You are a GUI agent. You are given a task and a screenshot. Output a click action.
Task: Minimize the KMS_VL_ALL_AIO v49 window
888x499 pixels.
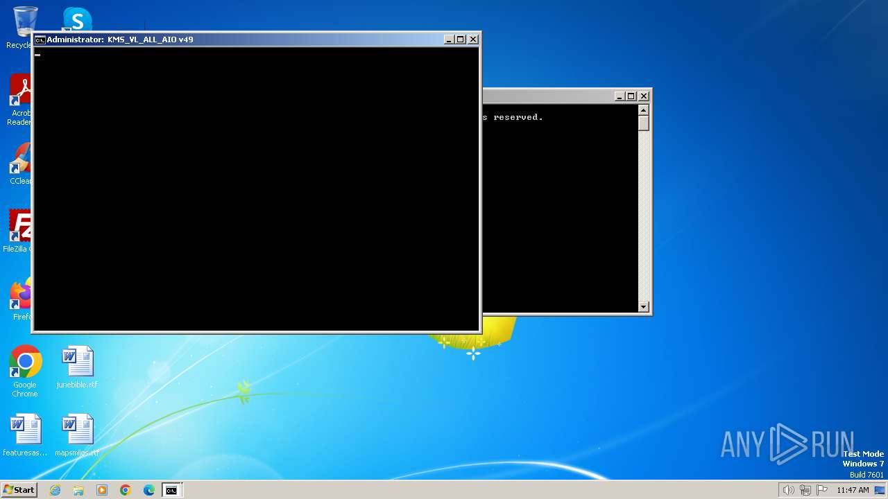448,40
